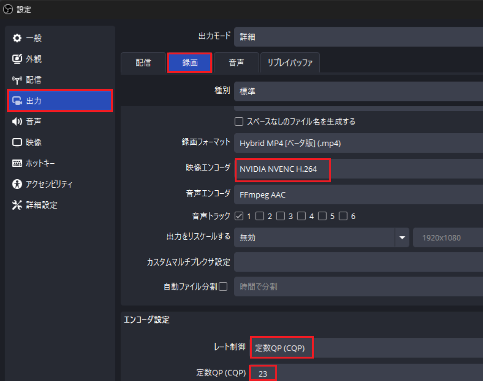Switch to the 音声 tab in output settings
This screenshot has height=381, width=483.
pos(236,63)
